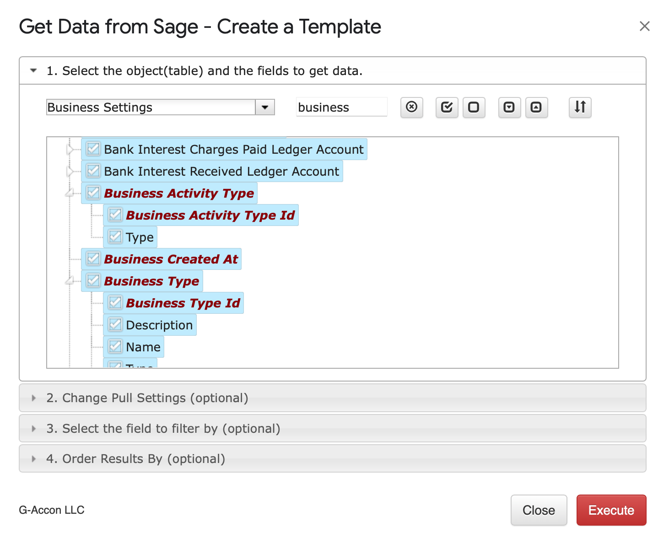Click the Close button

point(539,510)
